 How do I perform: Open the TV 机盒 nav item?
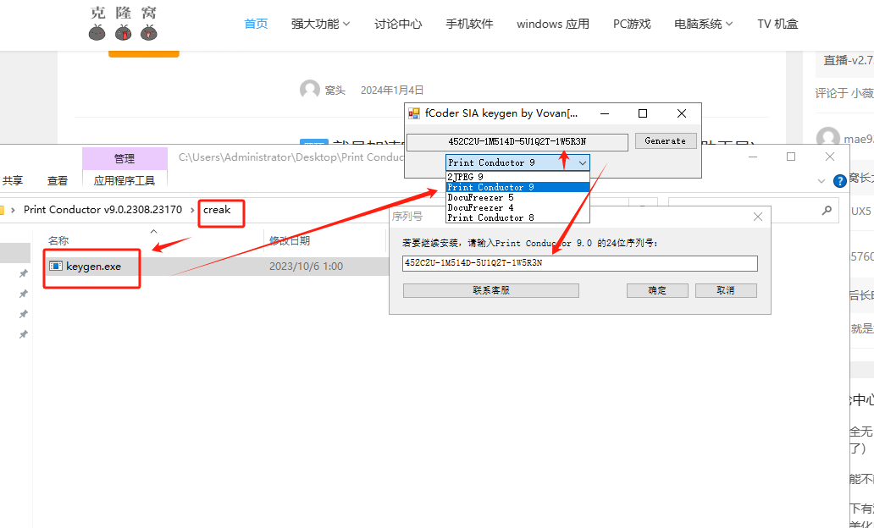777,24
